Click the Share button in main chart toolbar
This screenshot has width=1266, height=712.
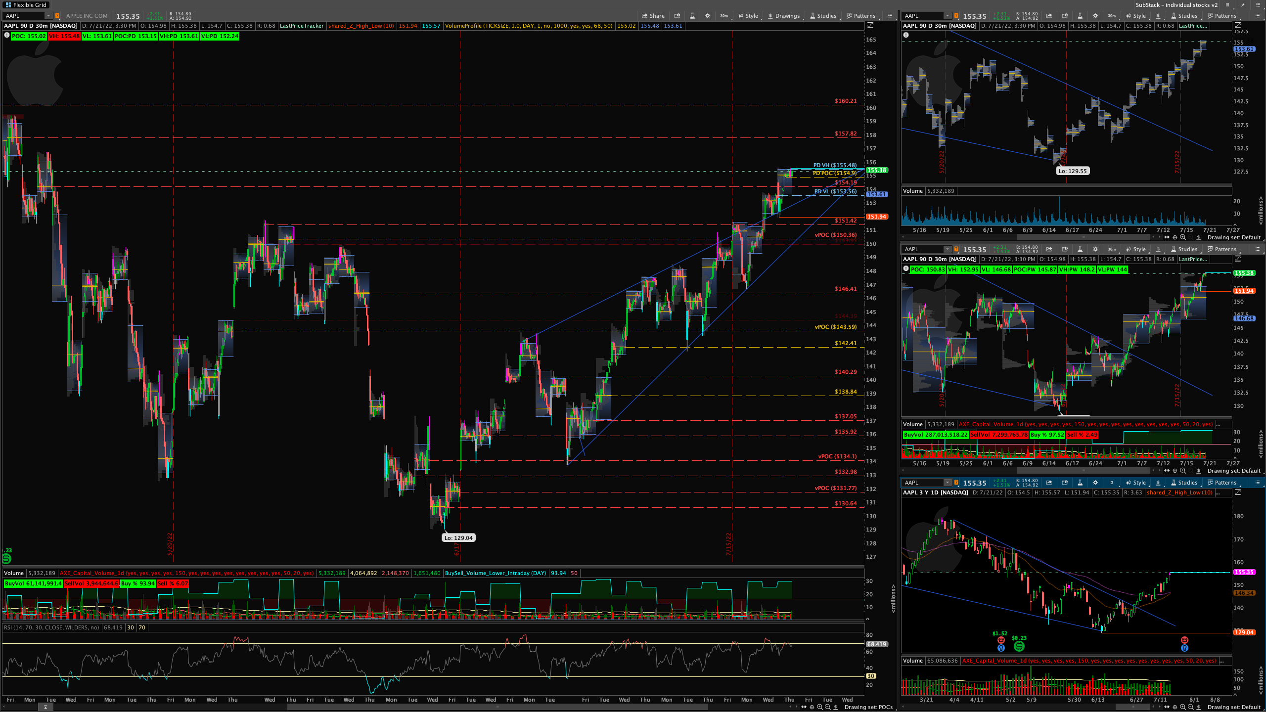pos(653,16)
